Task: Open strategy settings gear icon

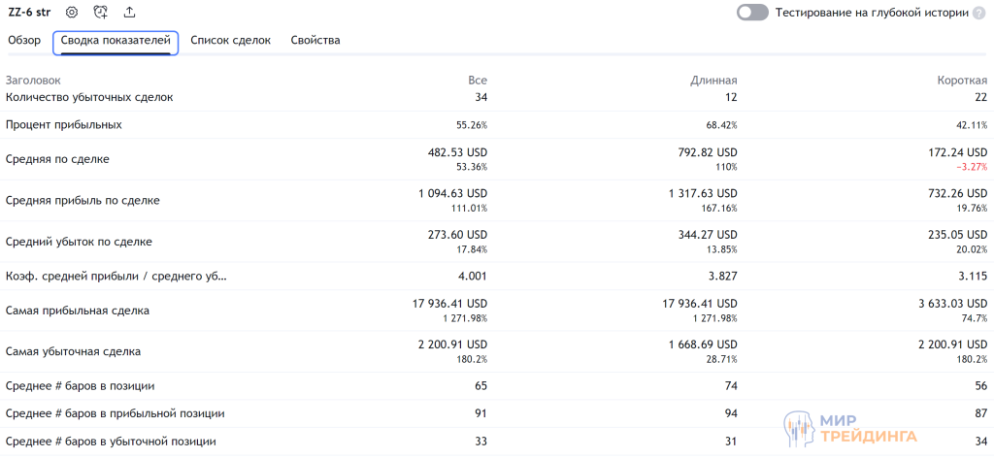Action: pyautogui.click(x=72, y=13)
